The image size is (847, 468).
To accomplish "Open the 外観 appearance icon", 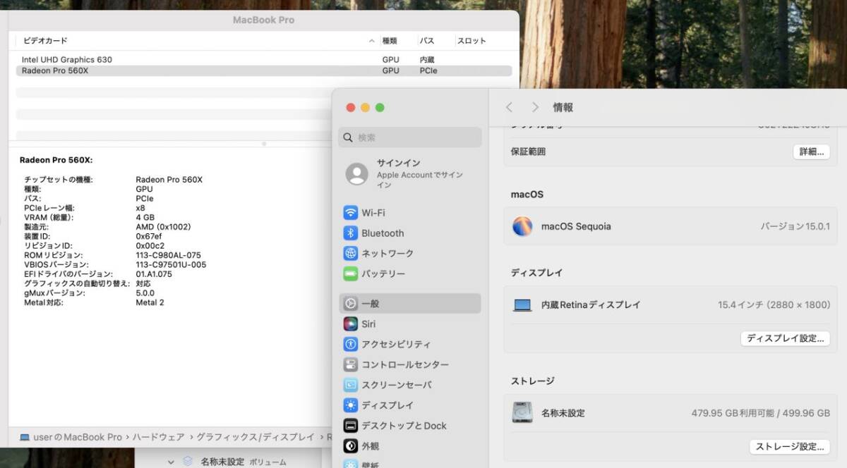I will [x=351, y=446].
